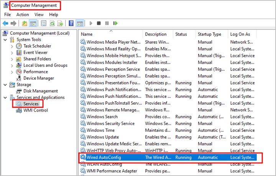Click the Pause Service icon
The height and width of the screenshot is (176, 276).
coord(107,23)
